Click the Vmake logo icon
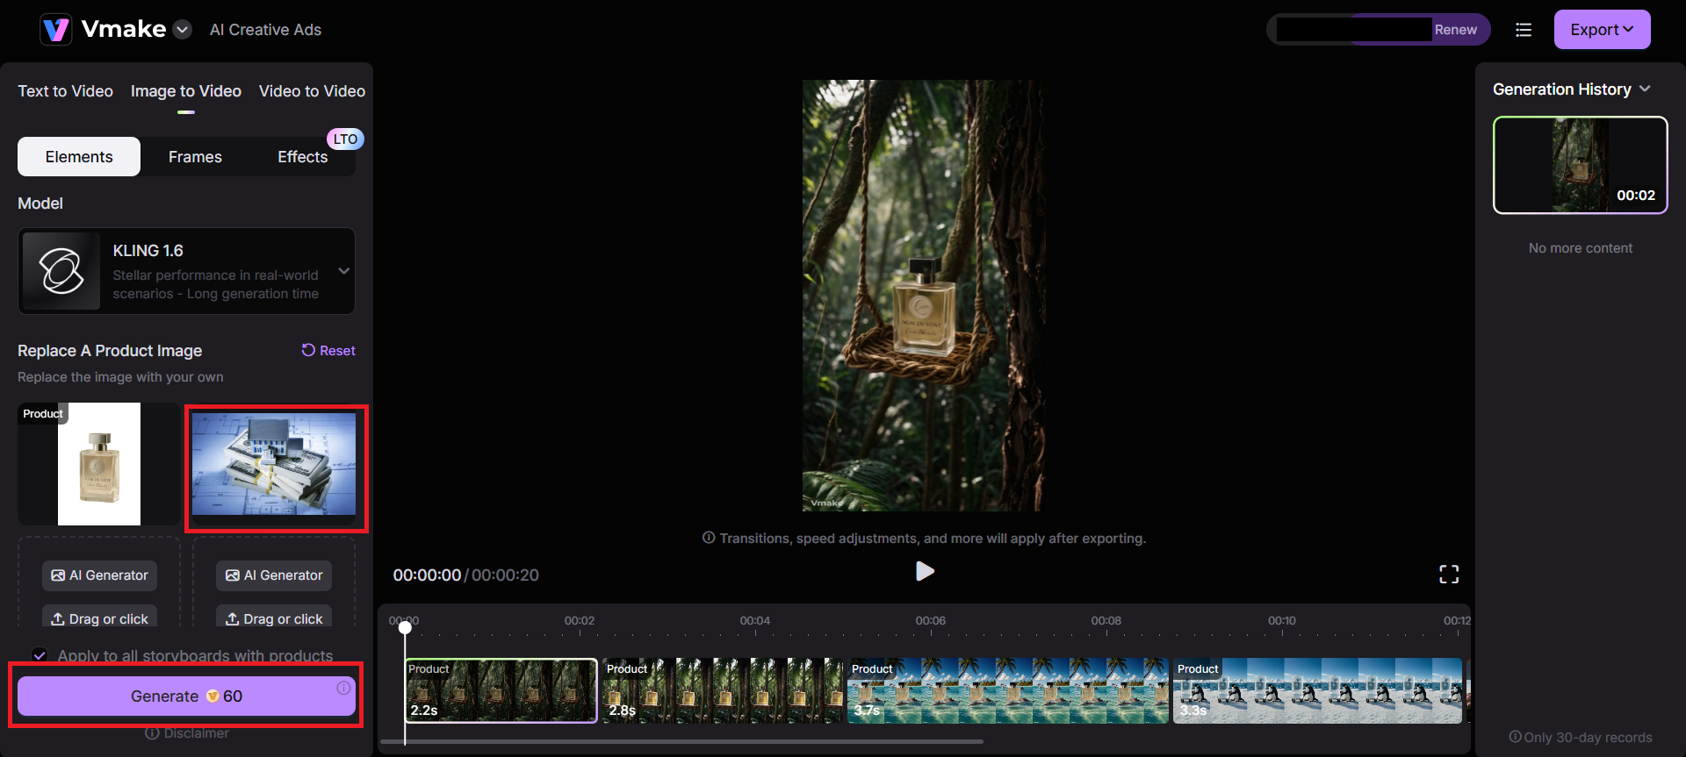The width and height of the screenshot is (1686, 757). [x=56, y=30]
